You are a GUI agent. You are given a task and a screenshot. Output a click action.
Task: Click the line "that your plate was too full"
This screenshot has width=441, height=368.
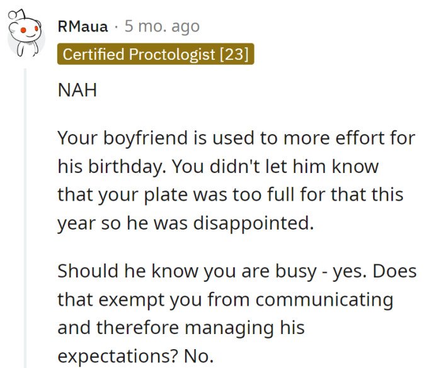coord(229,194)
